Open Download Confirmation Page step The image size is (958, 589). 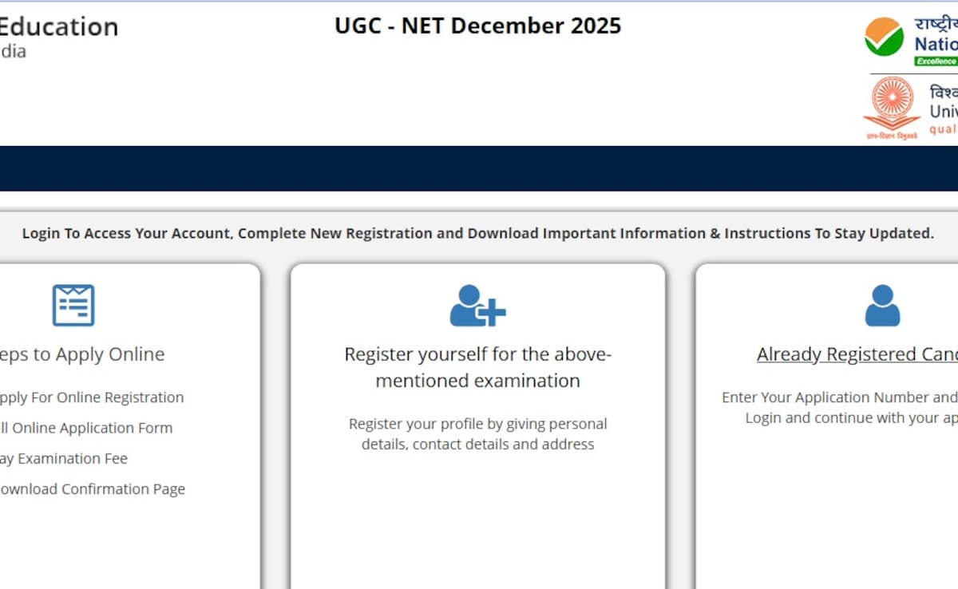(x=93, y=488)
